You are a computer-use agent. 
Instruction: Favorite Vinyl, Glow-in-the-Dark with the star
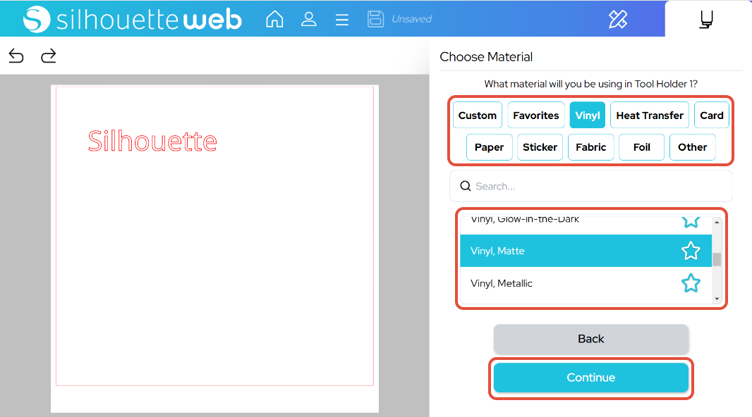[691, 221]
